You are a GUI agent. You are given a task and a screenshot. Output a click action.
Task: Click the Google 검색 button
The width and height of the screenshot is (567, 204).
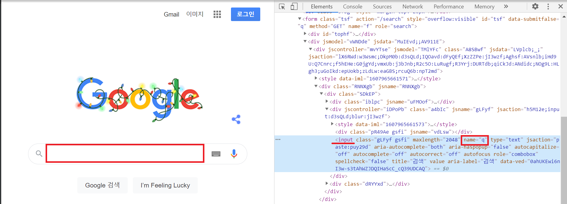[102, 185]
